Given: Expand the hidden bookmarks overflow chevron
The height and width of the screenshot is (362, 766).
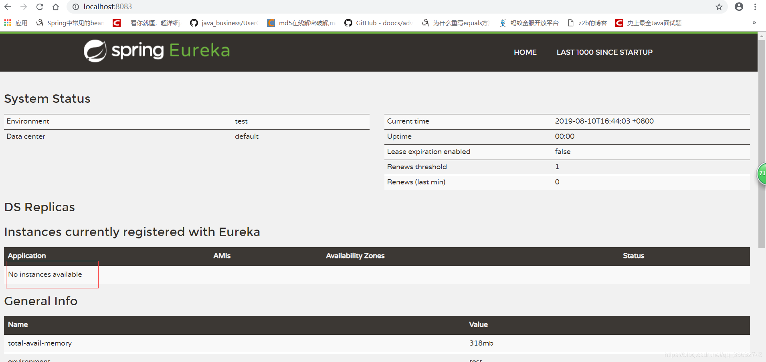Looking at the screenshot, I should click(754, 23).
